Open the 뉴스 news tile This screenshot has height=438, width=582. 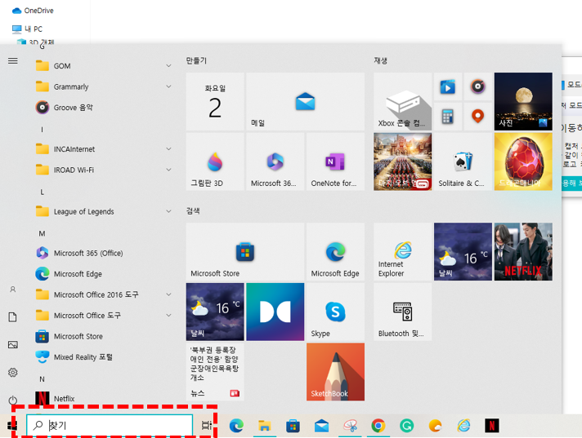(x=215, y=372)
